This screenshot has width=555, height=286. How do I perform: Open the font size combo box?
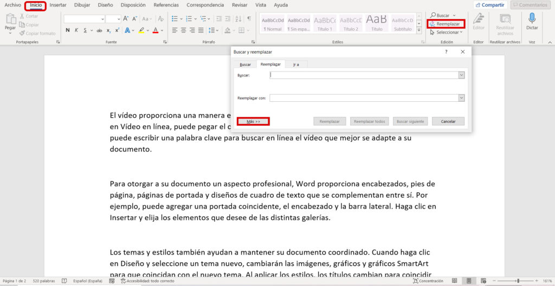click(113, 19)
